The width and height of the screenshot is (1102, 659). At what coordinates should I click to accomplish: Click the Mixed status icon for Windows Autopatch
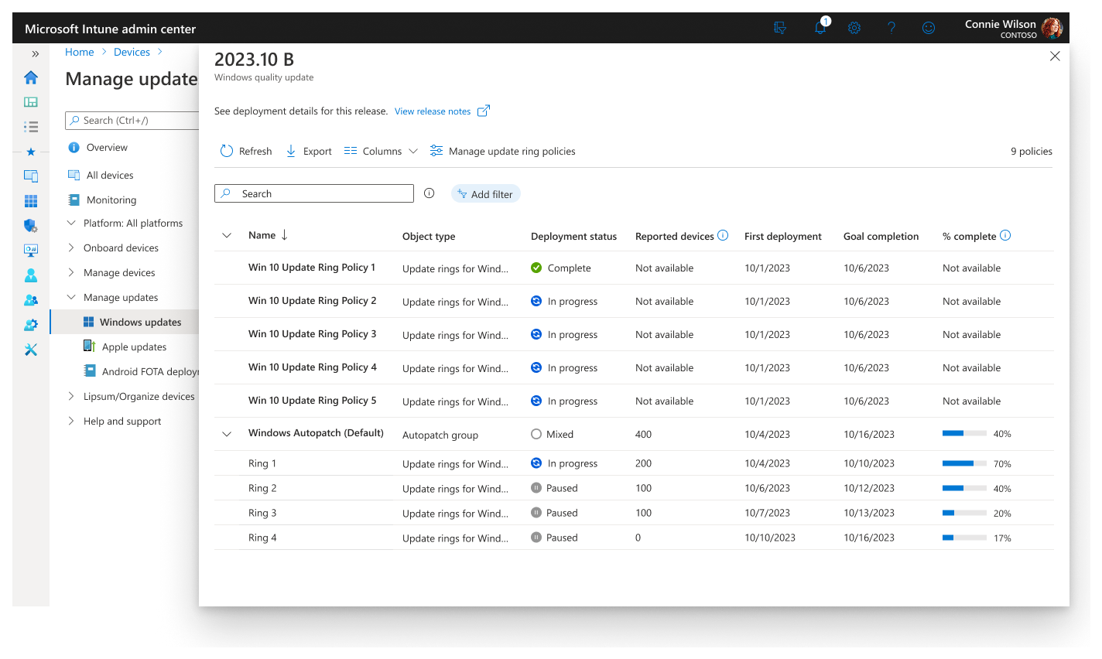536,434
